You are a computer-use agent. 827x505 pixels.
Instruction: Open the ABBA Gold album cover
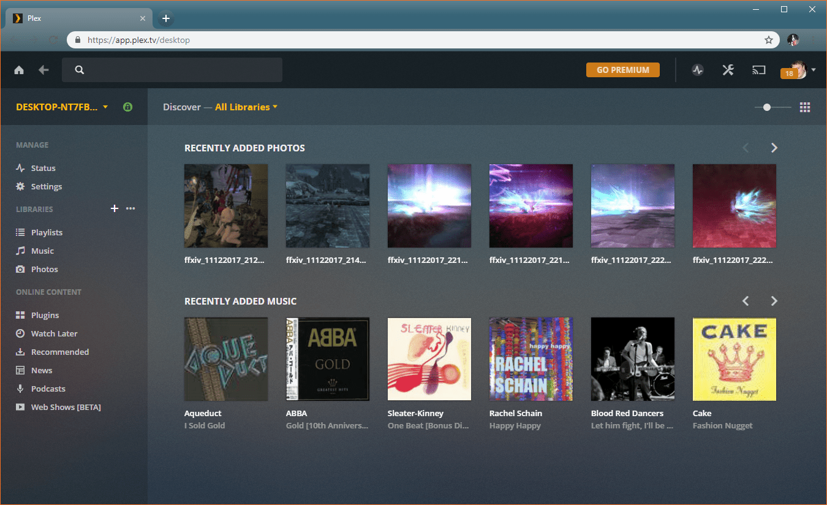(x=328, y=359)
